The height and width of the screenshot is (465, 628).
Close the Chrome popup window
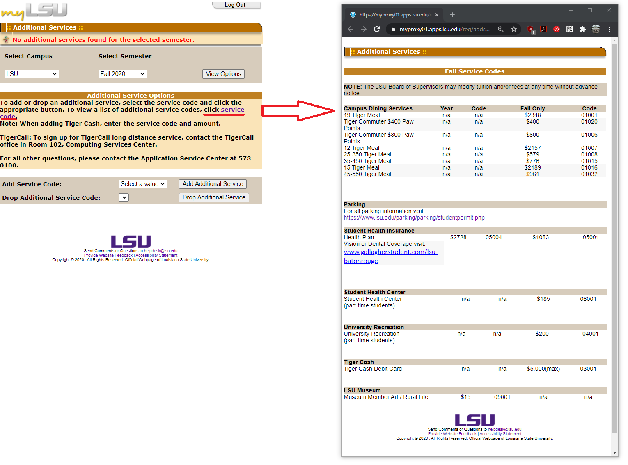pyautogui.click(x=609, y=10)
